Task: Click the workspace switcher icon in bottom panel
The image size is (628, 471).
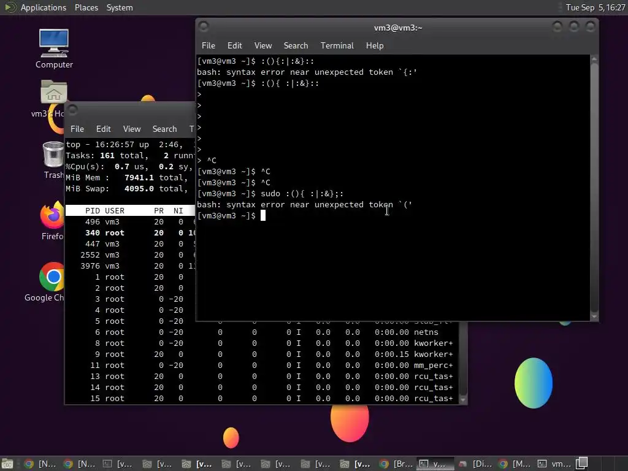Action: 582,463
